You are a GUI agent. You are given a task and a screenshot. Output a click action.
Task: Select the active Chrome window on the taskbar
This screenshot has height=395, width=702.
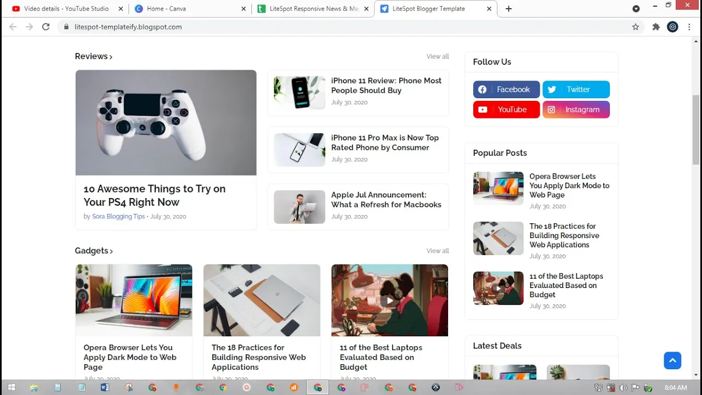click(x=318, y=387)
